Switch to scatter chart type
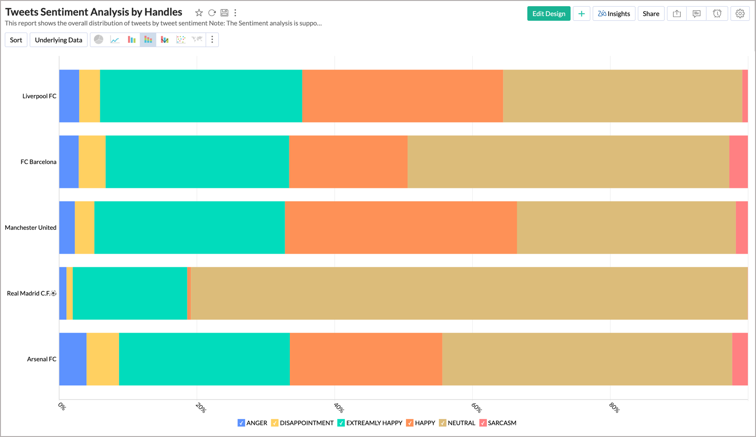This screenshot has width=756, height=437. (x=181, y=39)
